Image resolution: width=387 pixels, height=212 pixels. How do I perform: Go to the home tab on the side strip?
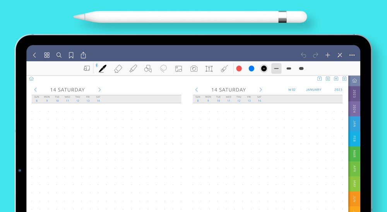[354, 81]
